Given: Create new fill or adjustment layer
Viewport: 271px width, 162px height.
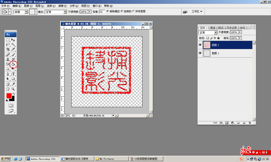Looking at the screenshot, I should pos(233,123).
